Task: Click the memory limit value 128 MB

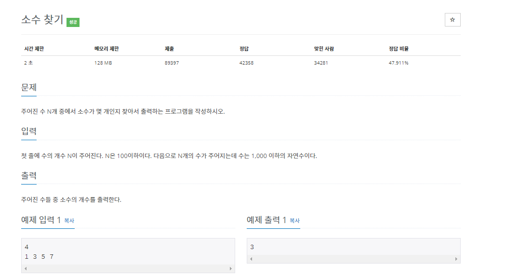Action: pyautogui.click(x=103, y=63)
